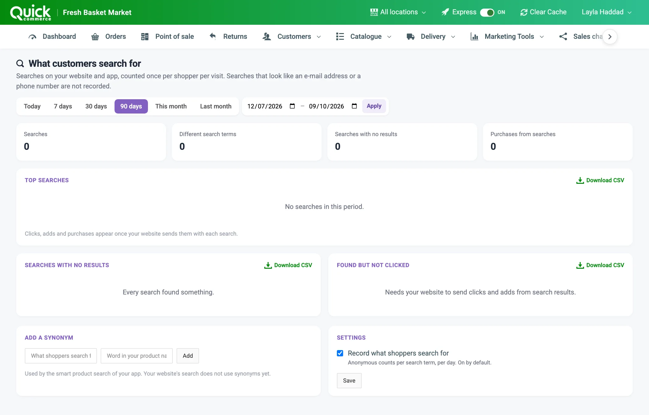
Task: Click the What shoppers search for field
Action: click(61, 356)
